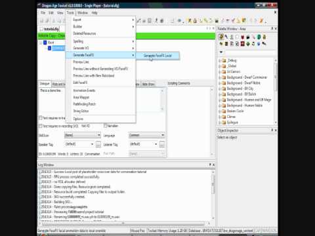Select the green cylinder palette icon
This screenshot has height=236, width=315.
tap(259, 37)
